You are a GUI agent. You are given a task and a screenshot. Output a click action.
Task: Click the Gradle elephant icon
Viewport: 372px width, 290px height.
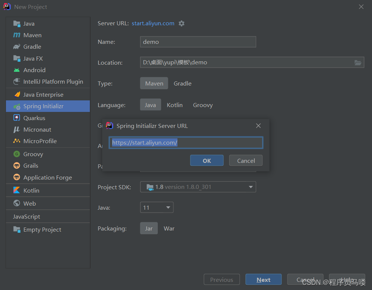(x=17, y=46)
